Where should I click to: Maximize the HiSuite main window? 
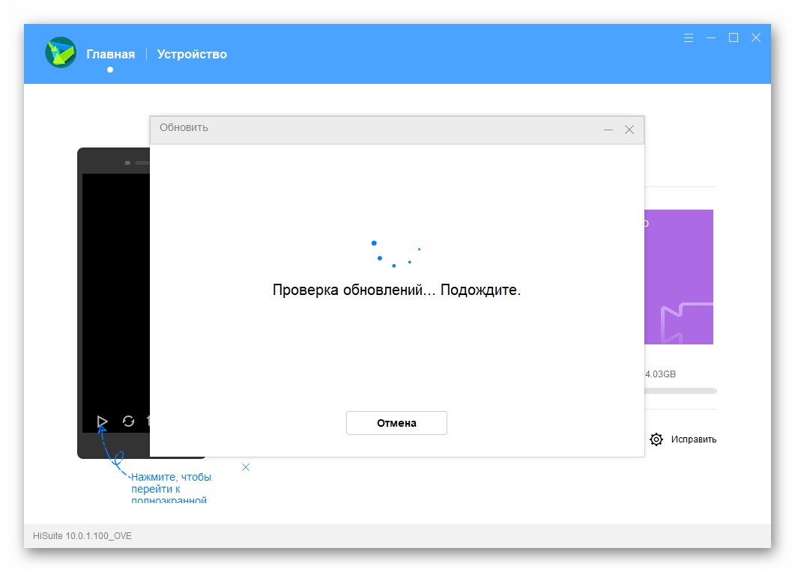point(733,37)
